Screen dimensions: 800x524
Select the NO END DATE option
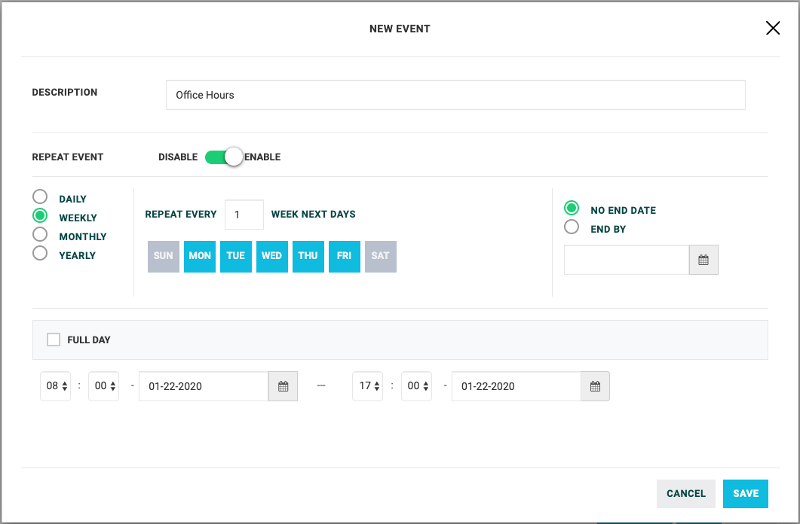click(571, 209)
